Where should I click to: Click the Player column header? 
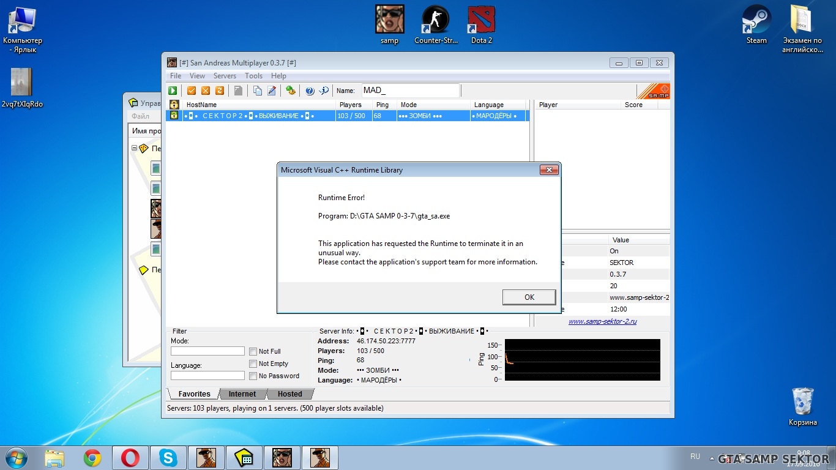tap(578, 105)
